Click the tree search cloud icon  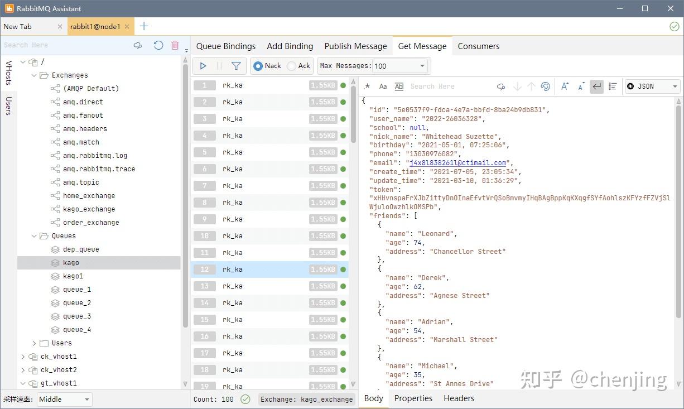[138, 45]
